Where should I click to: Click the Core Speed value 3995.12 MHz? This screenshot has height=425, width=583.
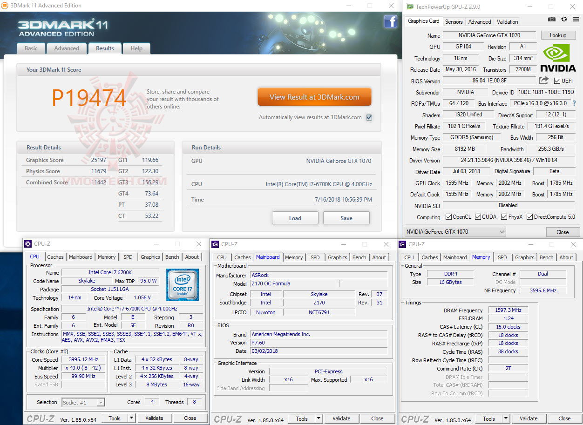(x=84, y=360)
